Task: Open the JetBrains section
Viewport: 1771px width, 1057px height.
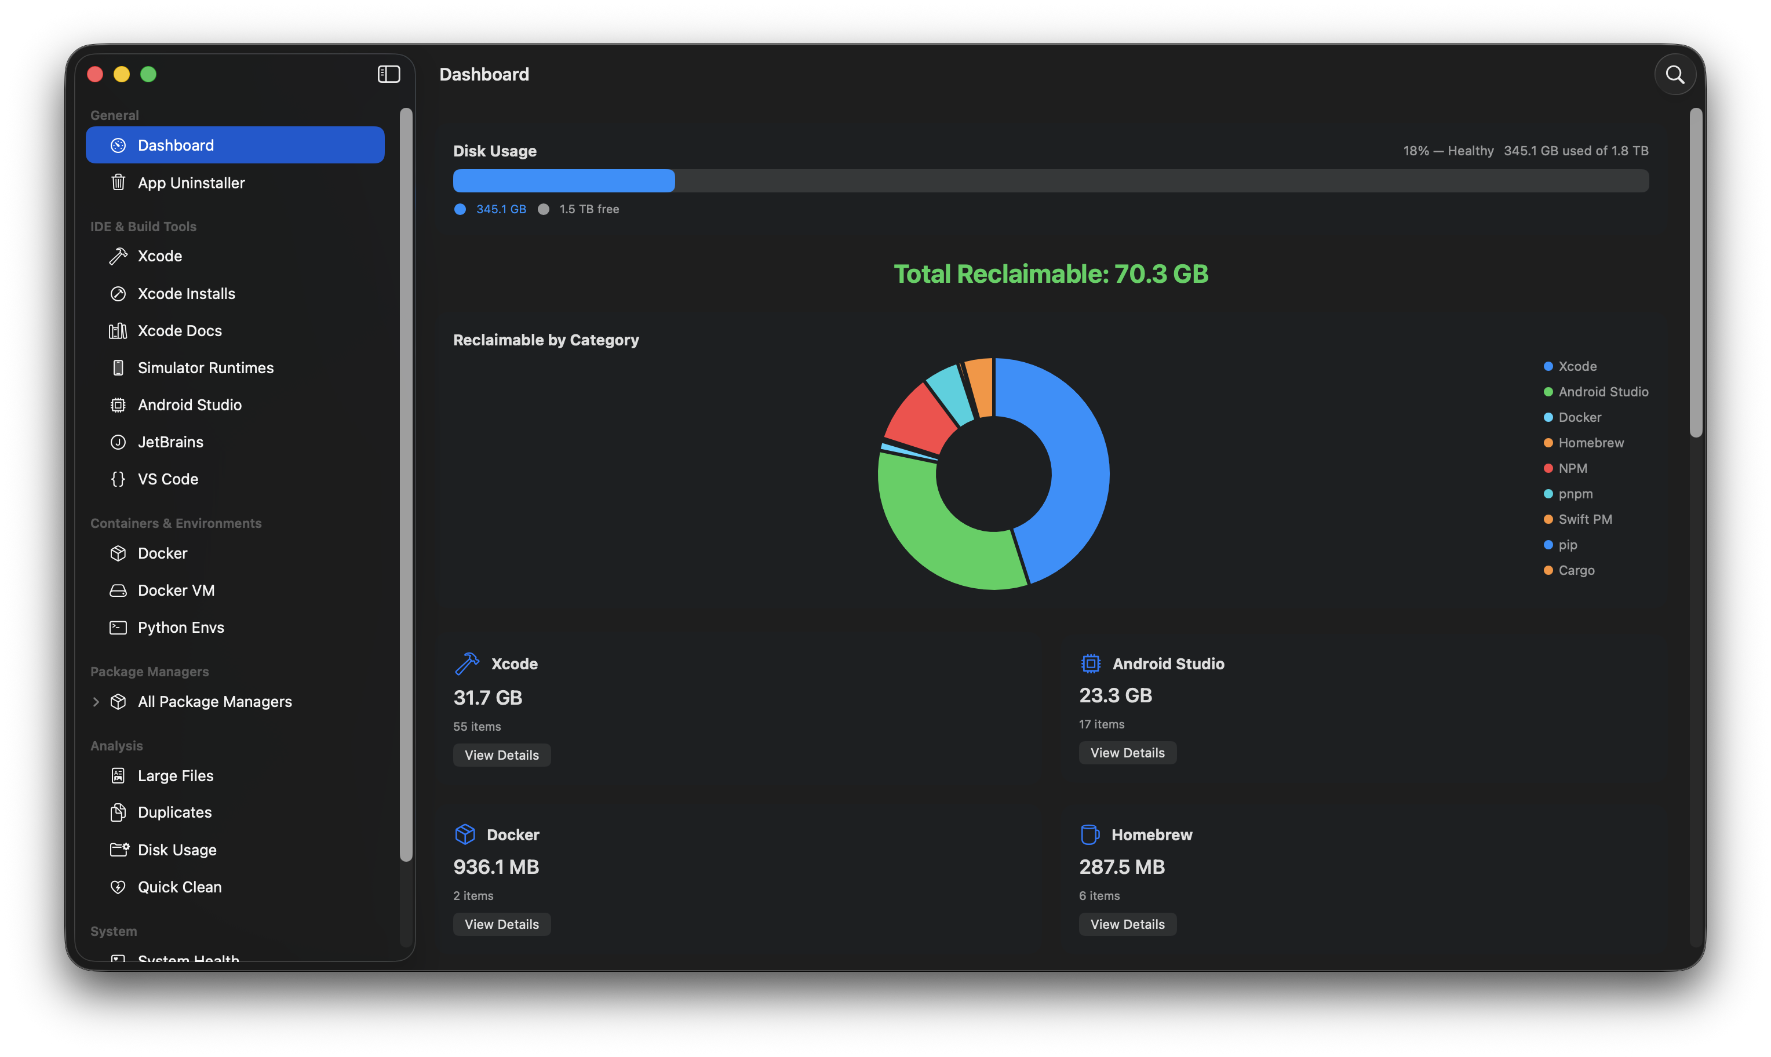Action: click(235, 442)
